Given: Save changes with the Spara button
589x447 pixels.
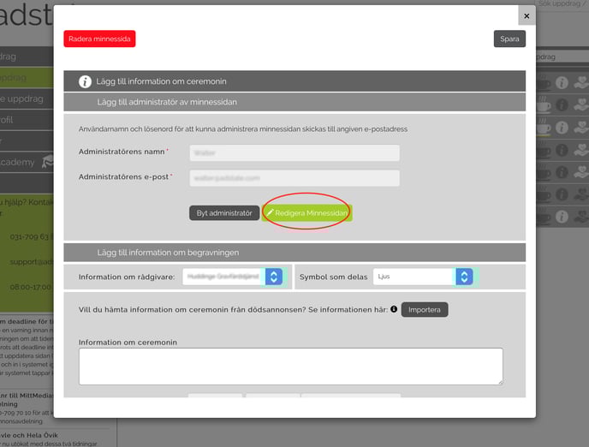Looking at the screenshot, I should click(509, 39).
